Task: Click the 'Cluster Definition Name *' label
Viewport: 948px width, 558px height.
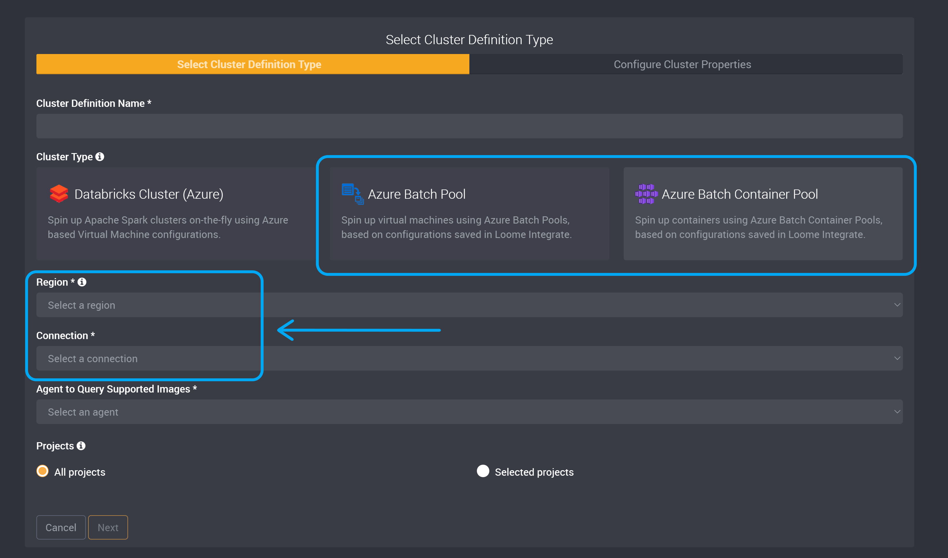Action: [x=94, y=103]
